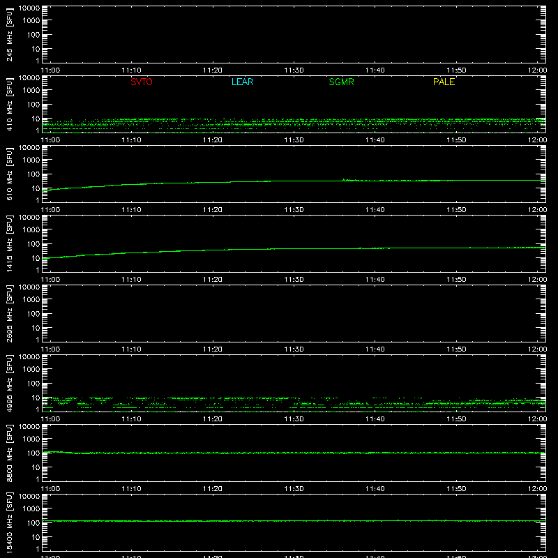Viewport: 558px width, 558px height.
Task: Select the 4995 MHz [SFU] axis title
Action: 9,383
